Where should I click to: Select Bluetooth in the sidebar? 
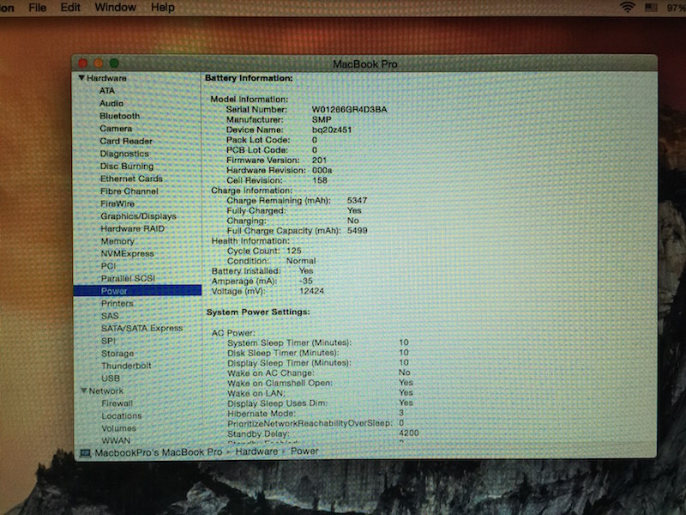(x=119, y=116)
